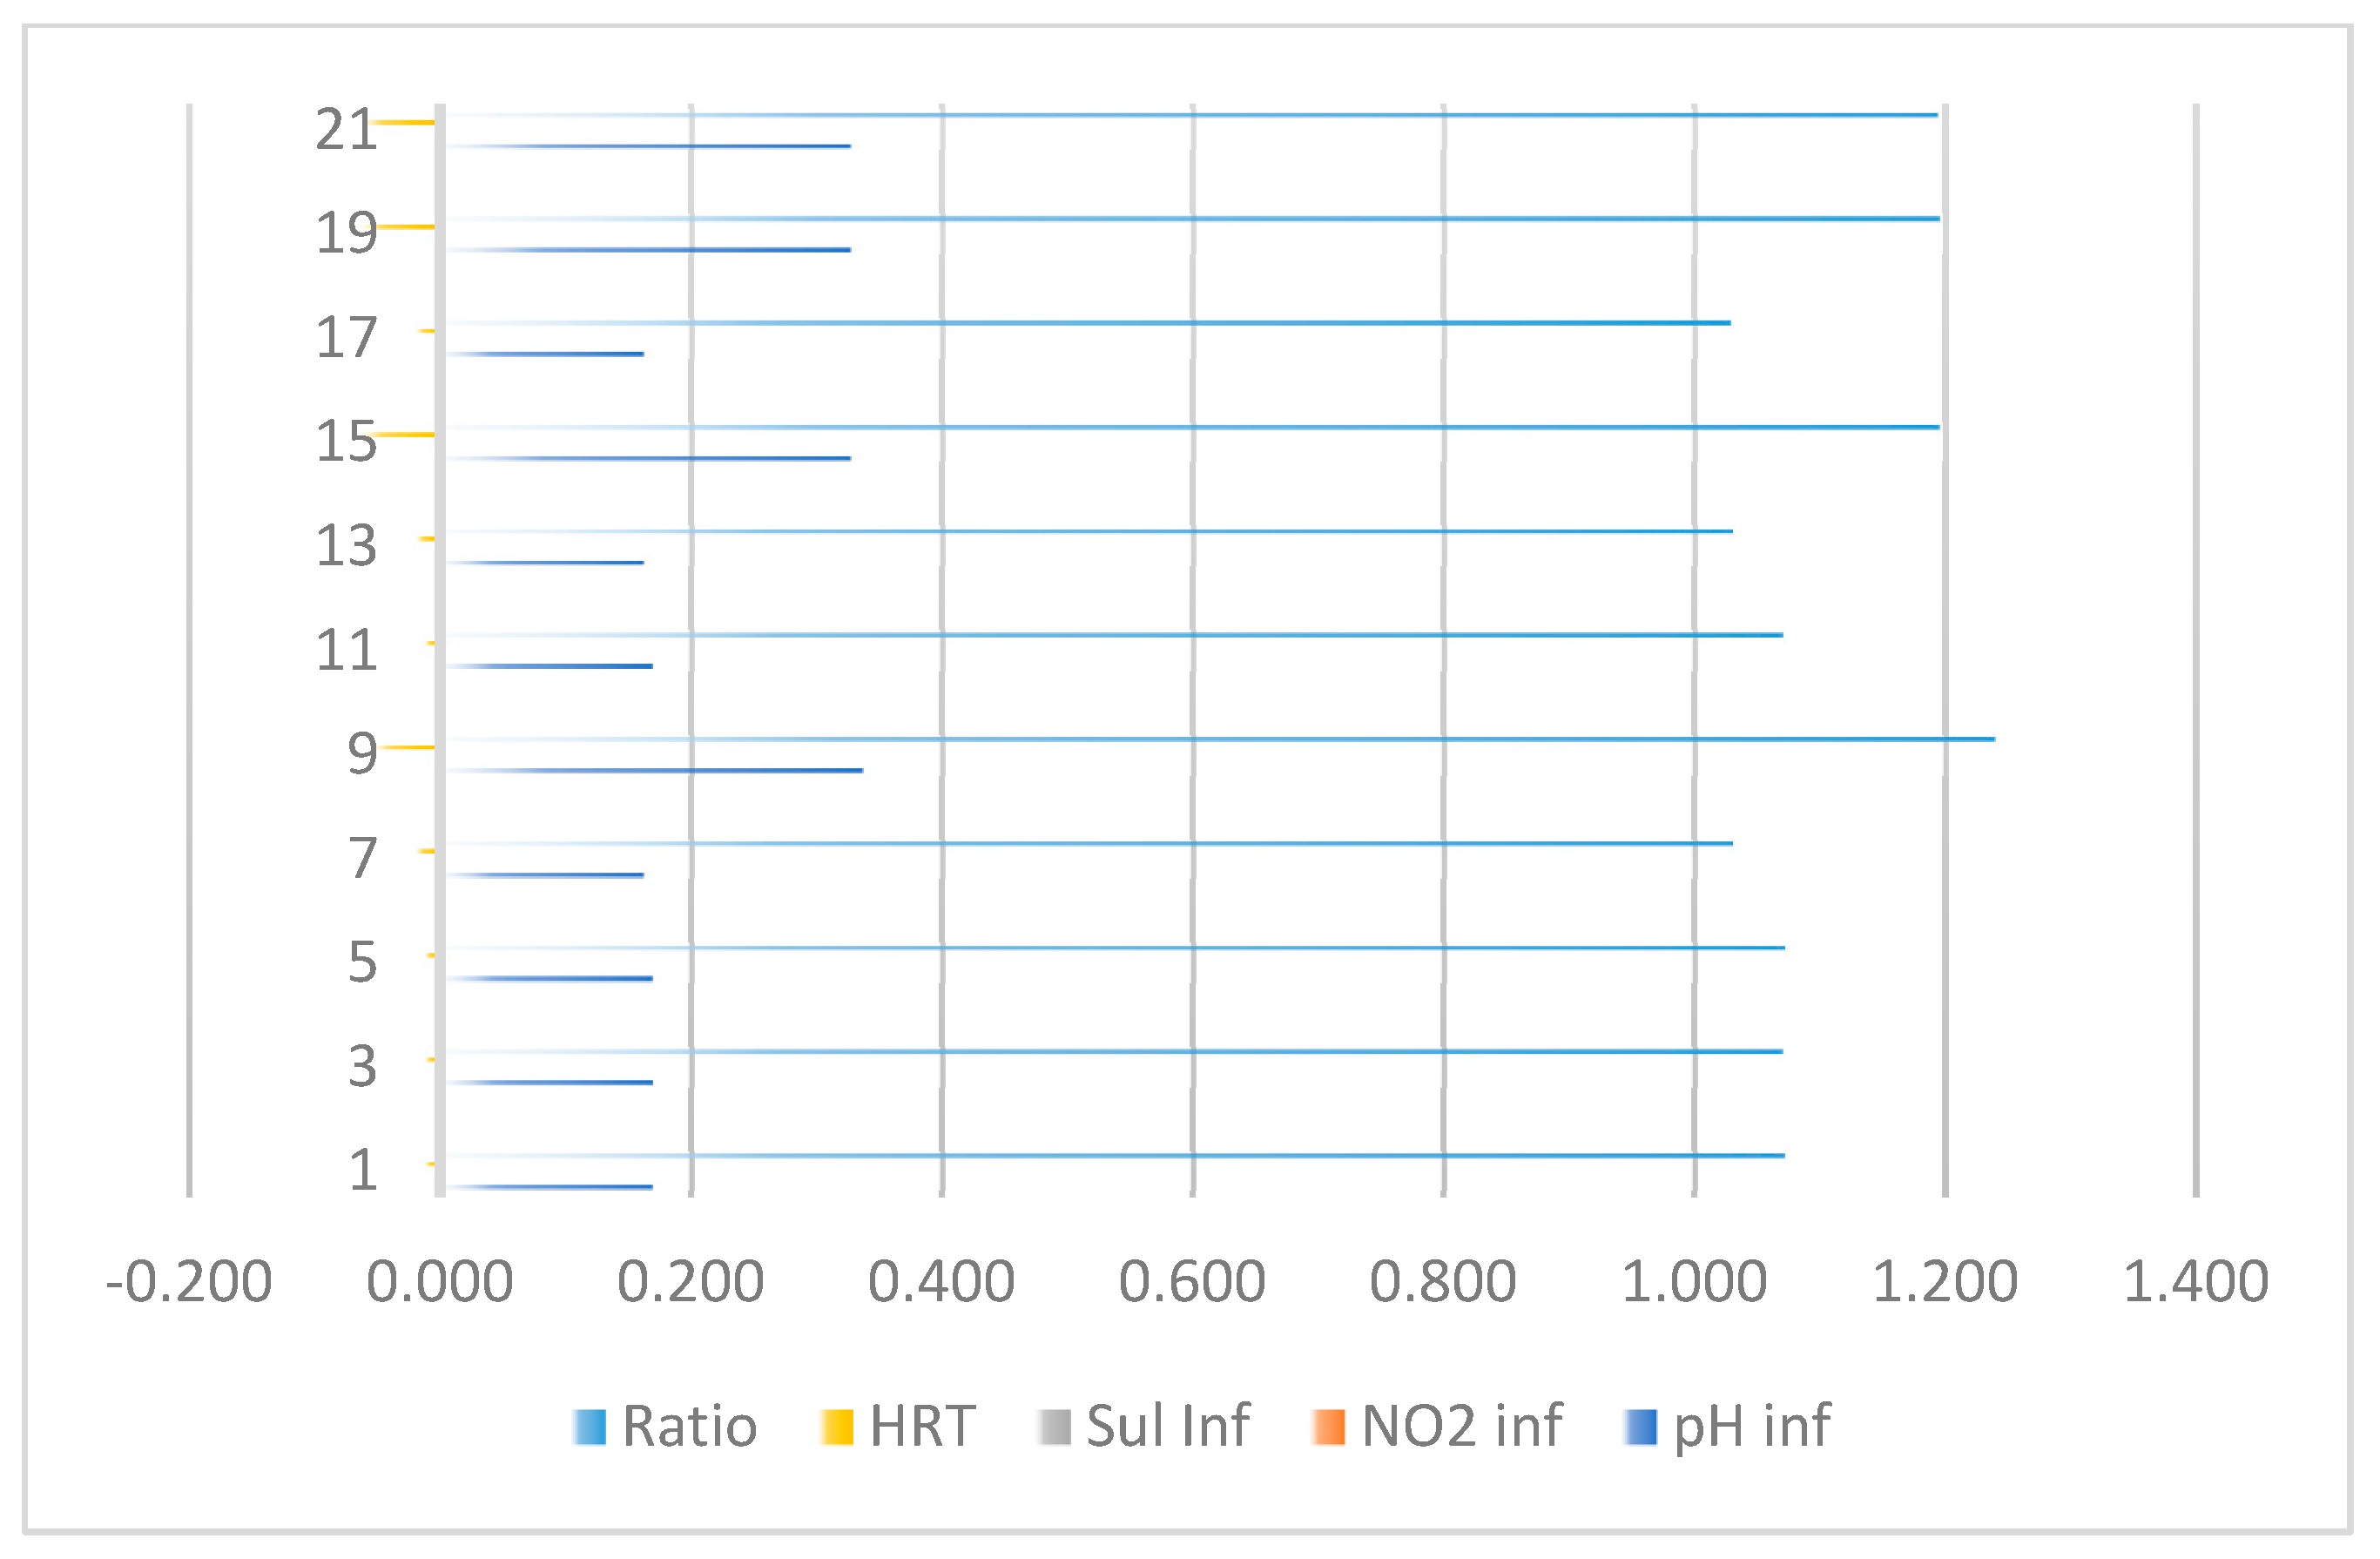The height and width of the screenshot is (1559, 2380).
Task: Click the 1.200 axis label
Action: (1945, 1282)
